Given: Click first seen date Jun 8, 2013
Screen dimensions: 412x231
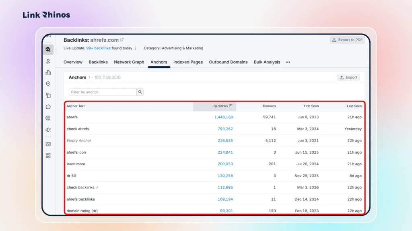Looking at the screenshot, I should (308, 117).
